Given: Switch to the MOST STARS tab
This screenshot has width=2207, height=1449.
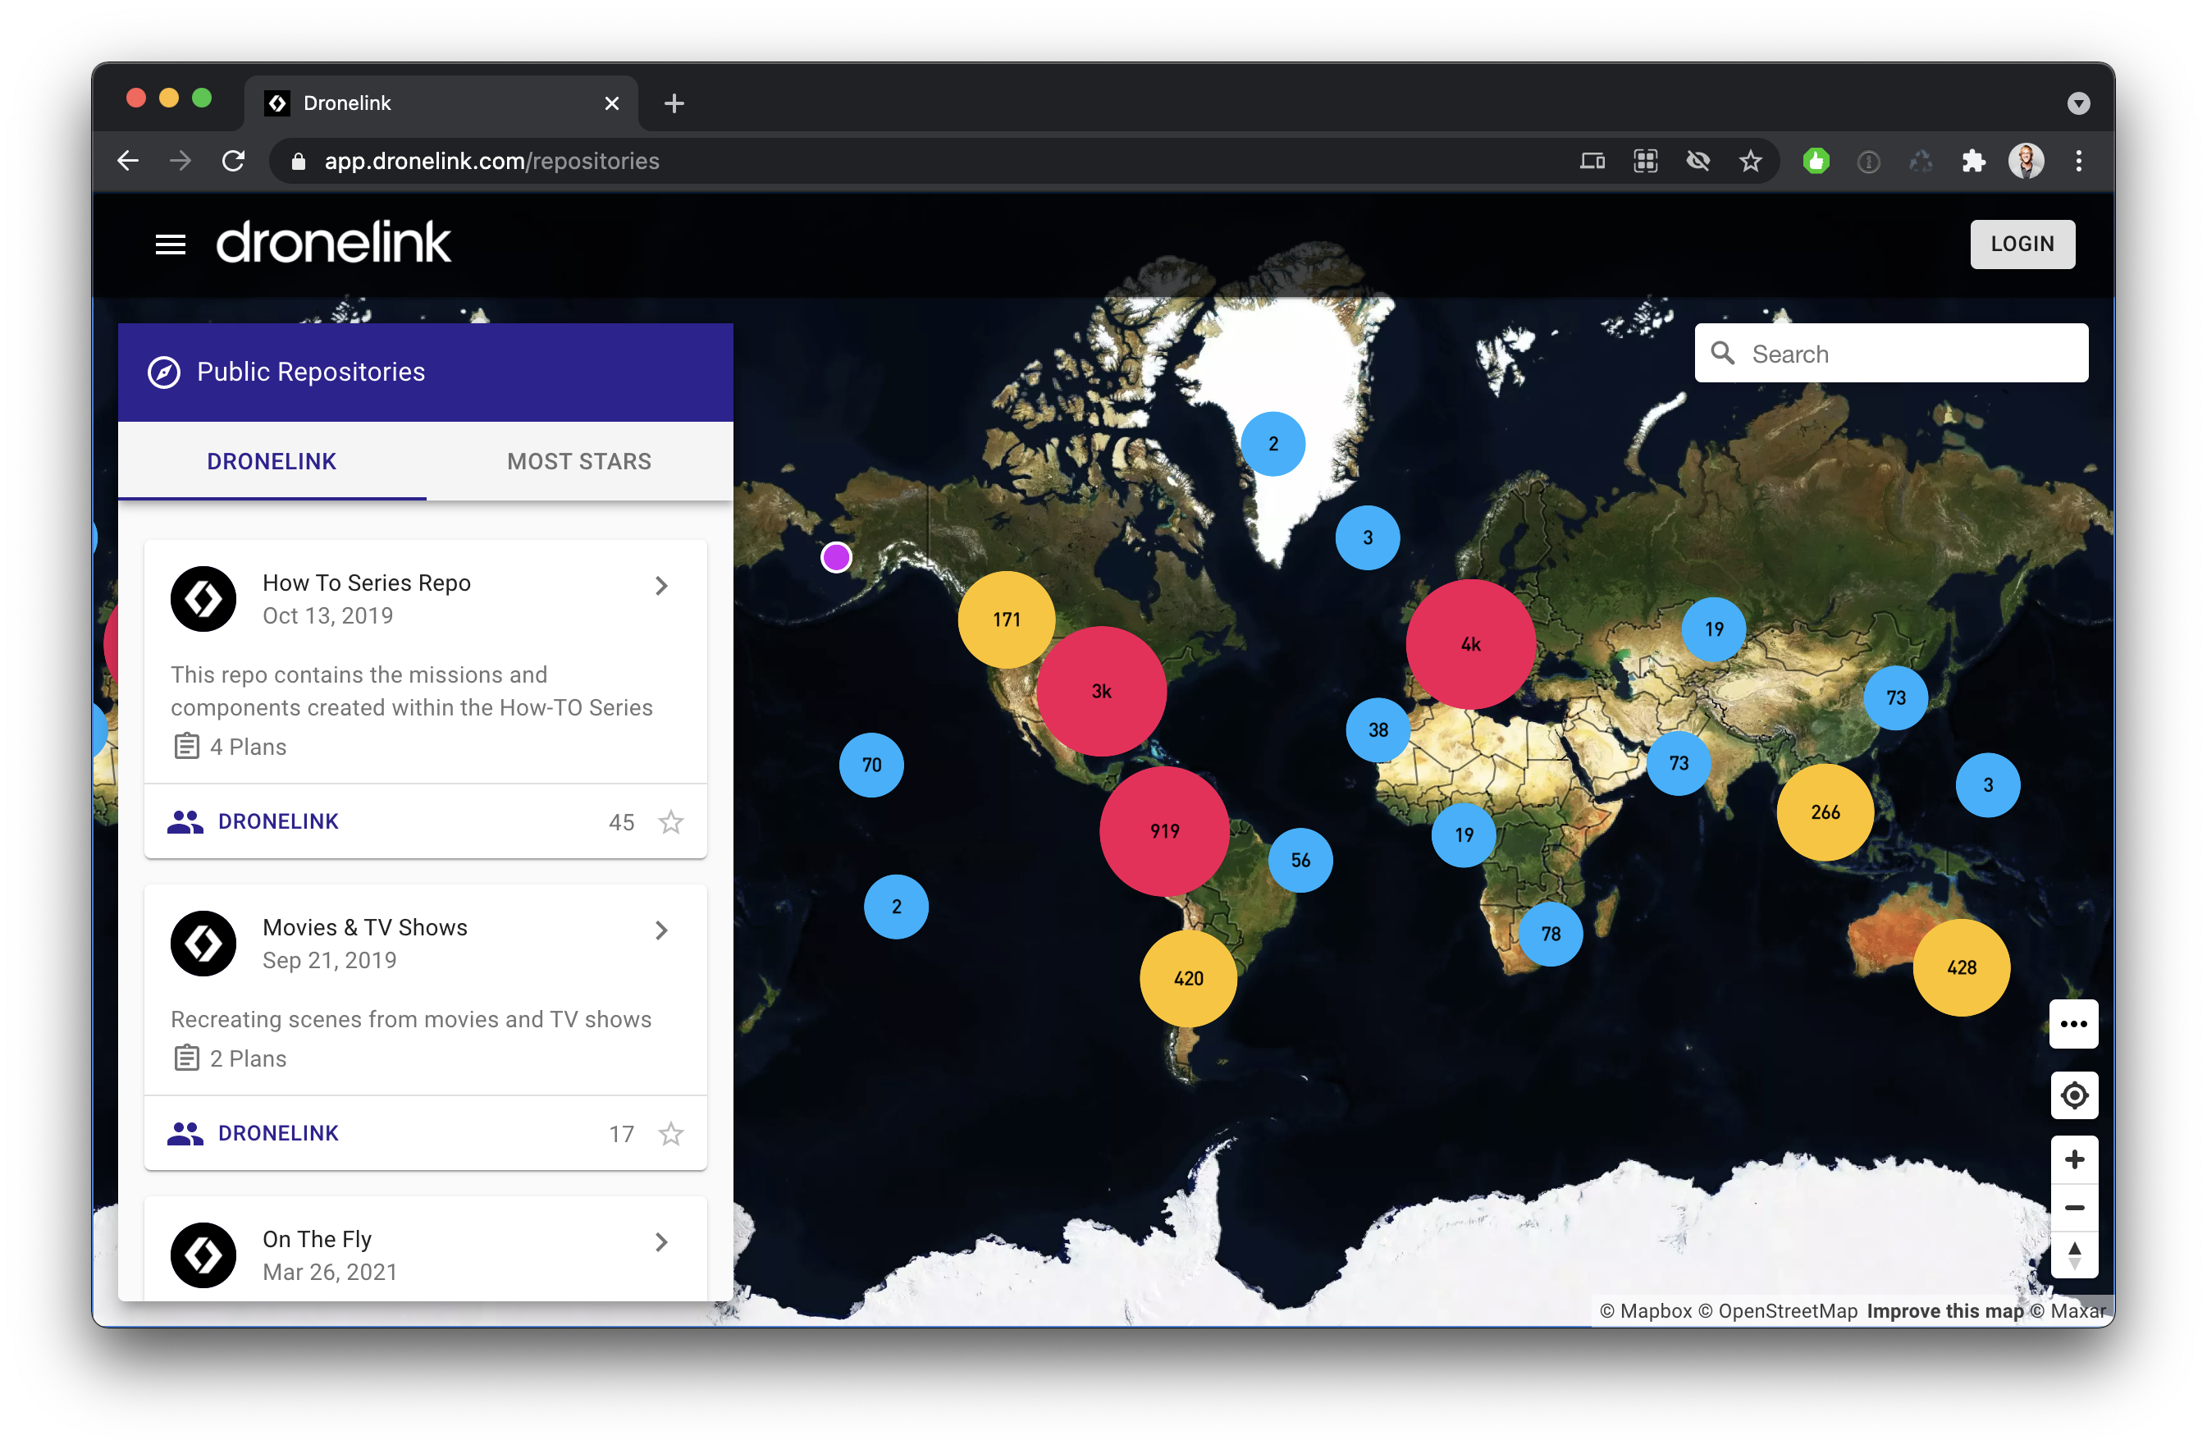Looking at the screenshot, I should [578, 461].
